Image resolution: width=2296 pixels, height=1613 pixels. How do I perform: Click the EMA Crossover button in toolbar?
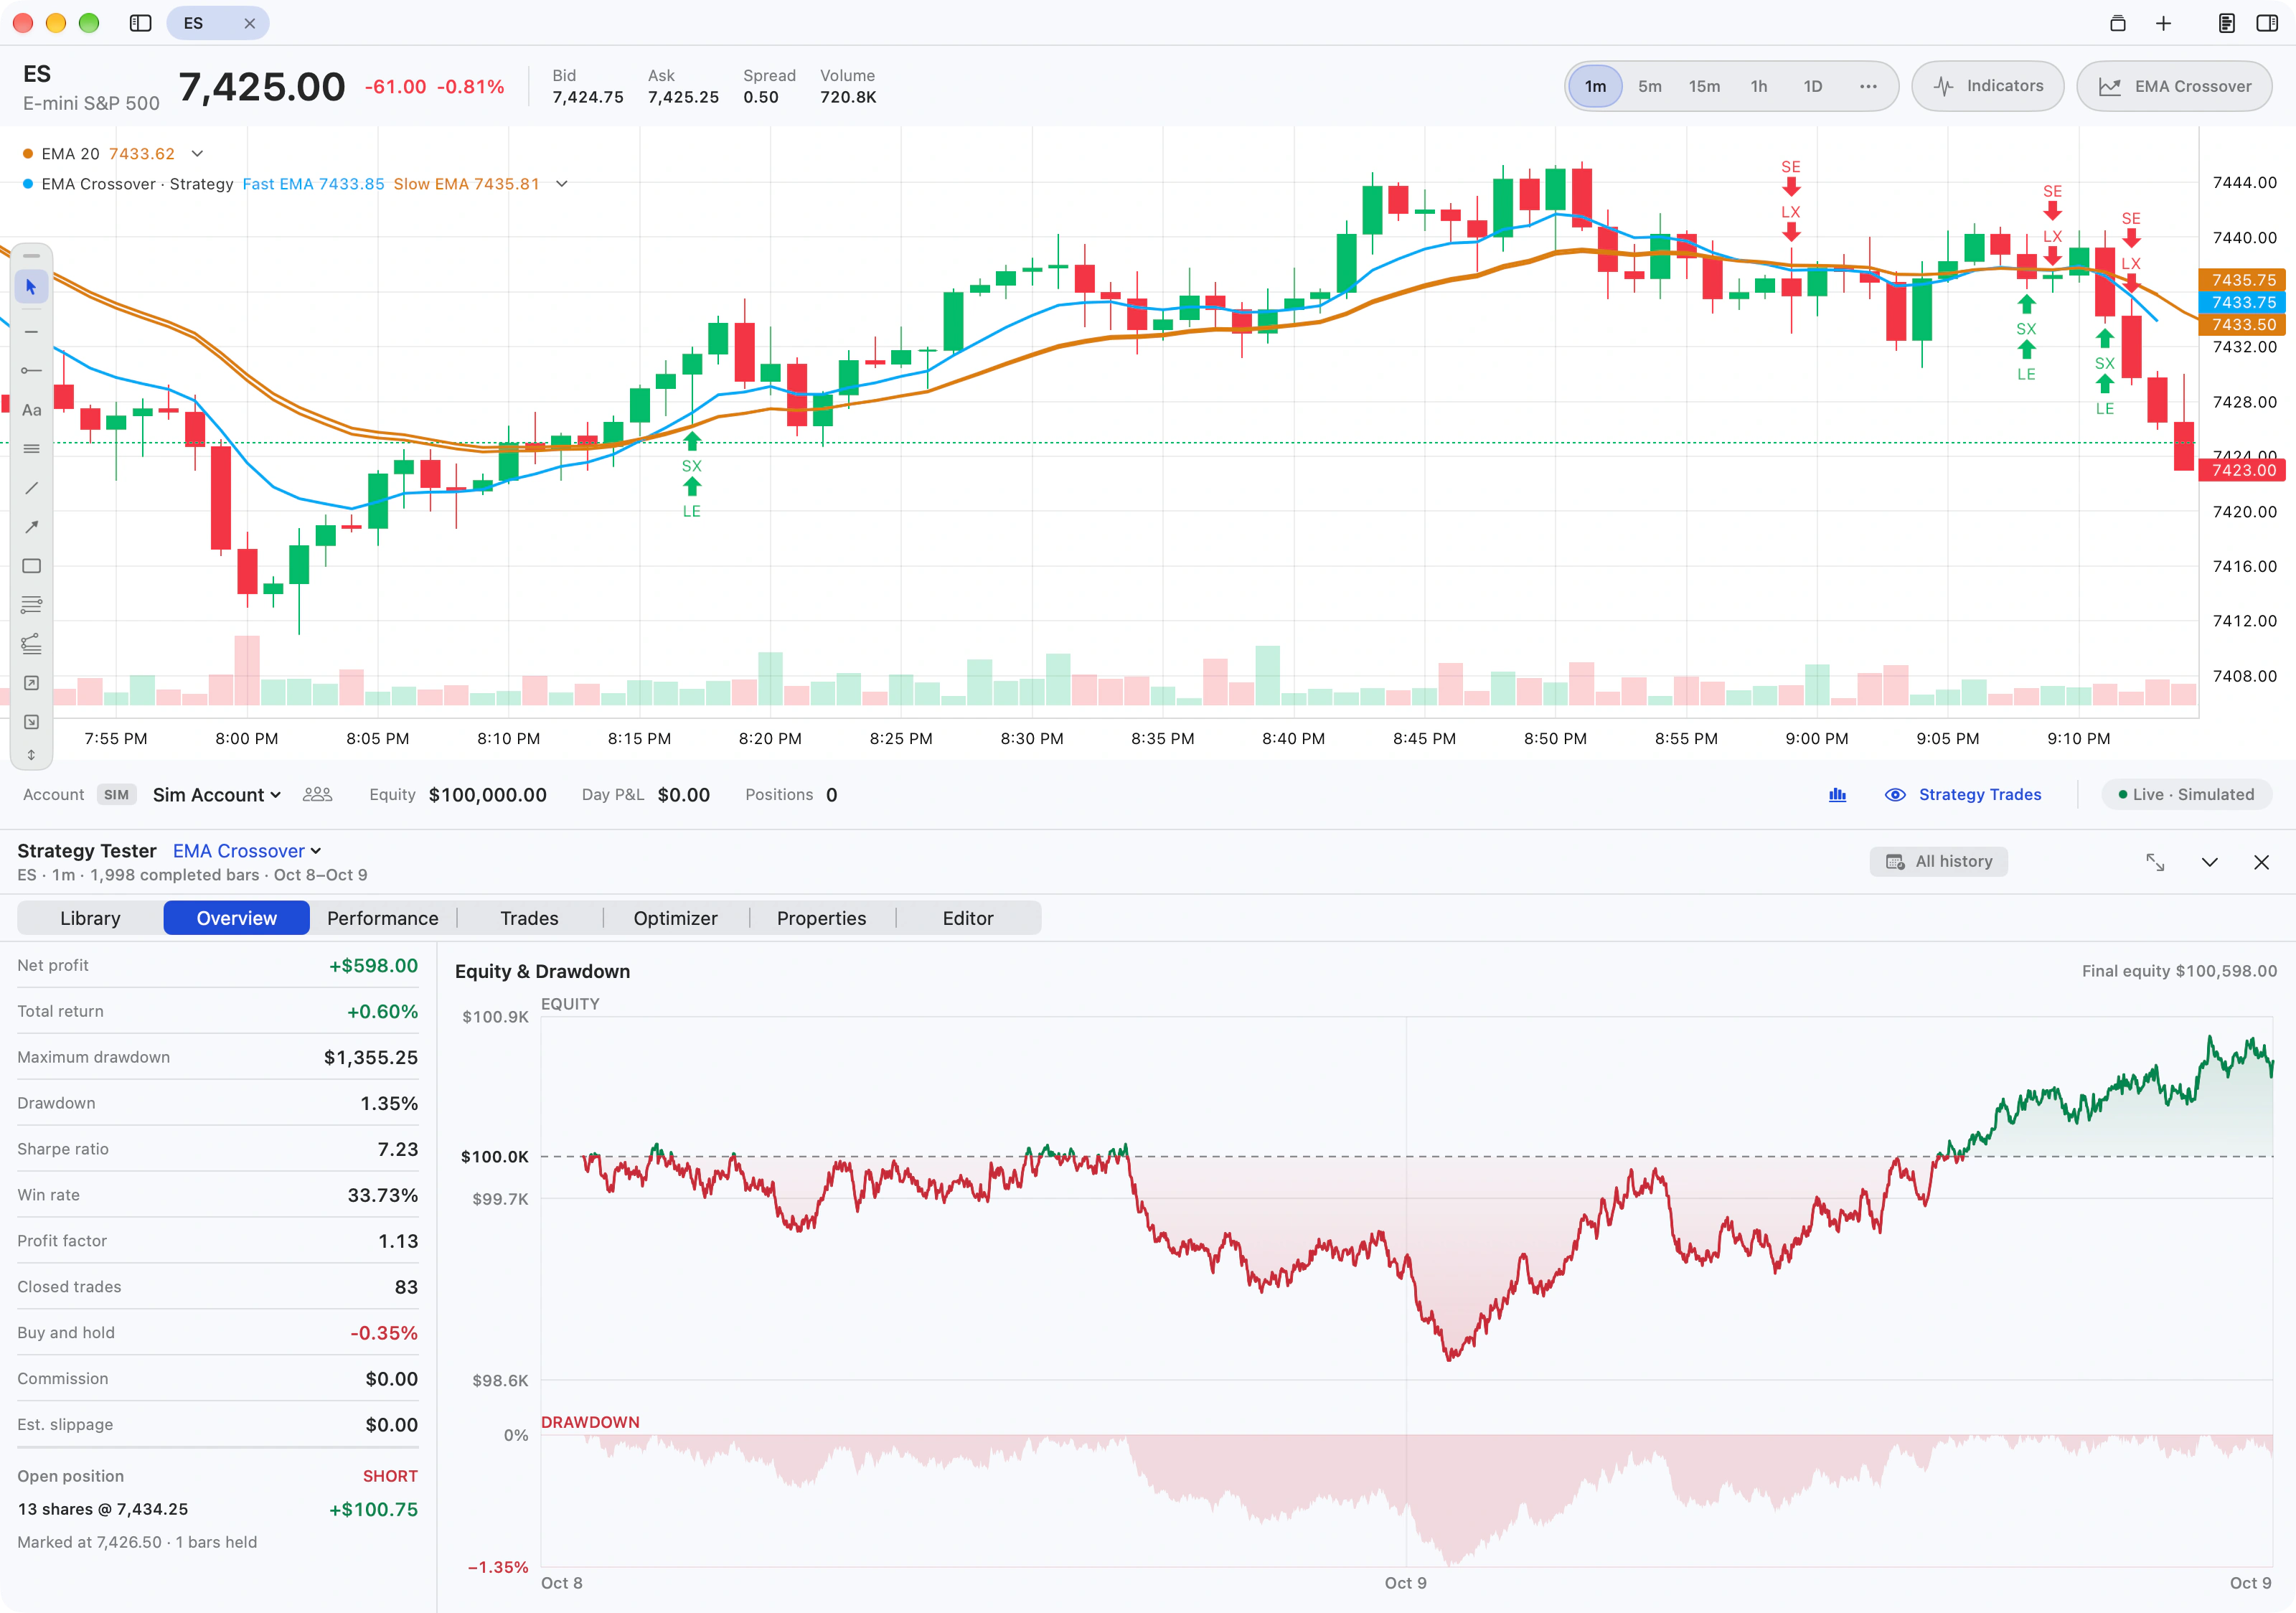point(2175,86)
